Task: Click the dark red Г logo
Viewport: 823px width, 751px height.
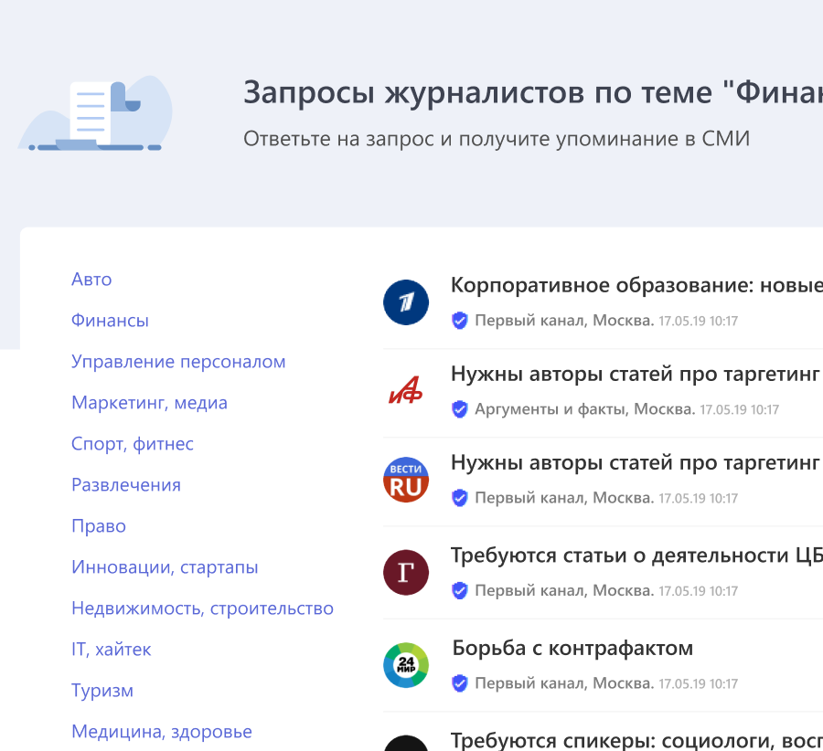Action: 406,573
